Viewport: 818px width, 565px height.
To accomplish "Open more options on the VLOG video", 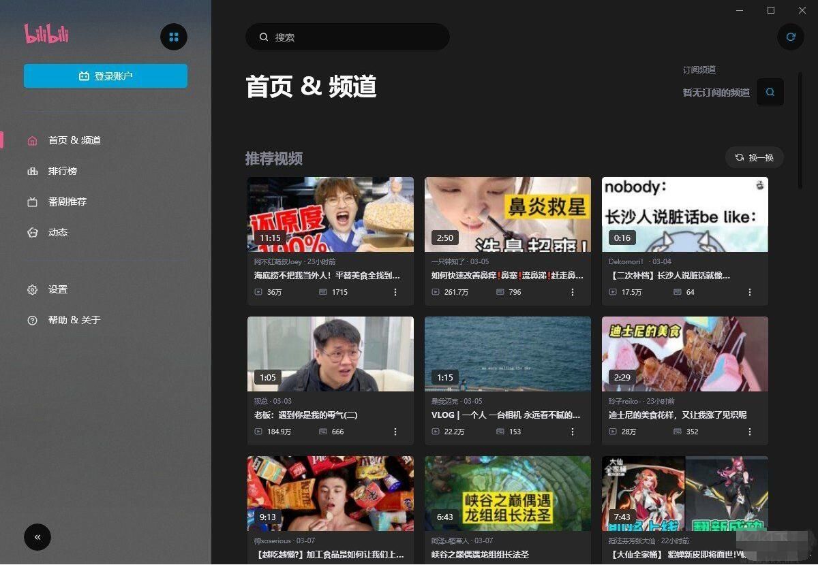I will pyautogui.click(x=572, y=432).
